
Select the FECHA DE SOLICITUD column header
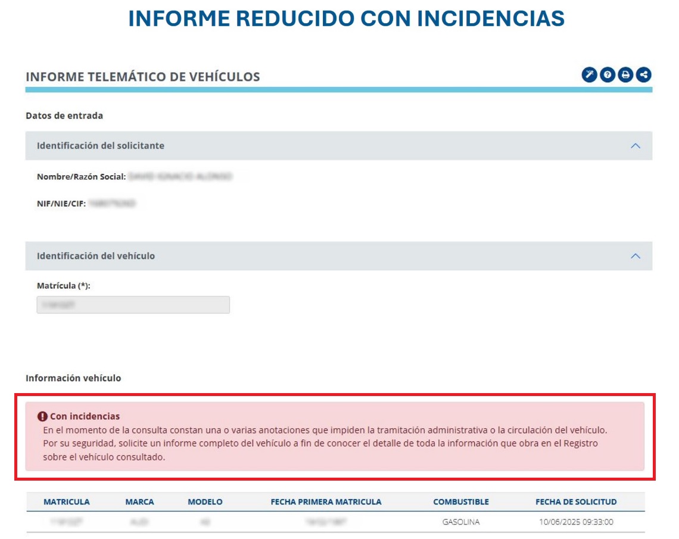575,502
